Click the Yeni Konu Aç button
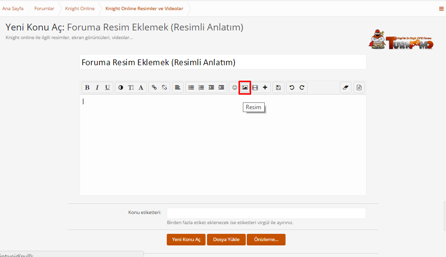The image size is (446, 257). [186, 240]
